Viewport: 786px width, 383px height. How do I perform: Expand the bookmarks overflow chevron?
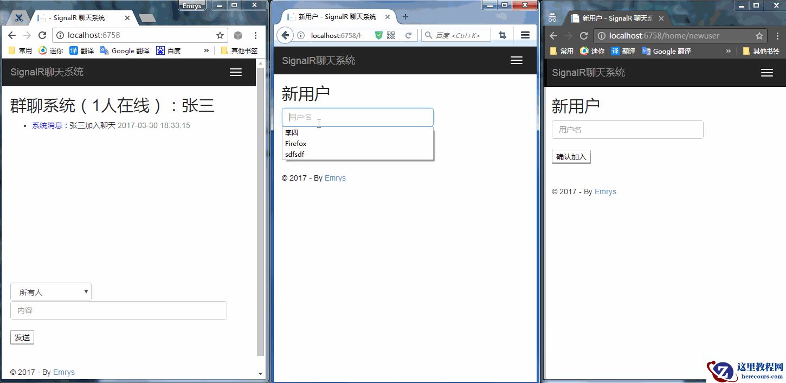point(205,50)
